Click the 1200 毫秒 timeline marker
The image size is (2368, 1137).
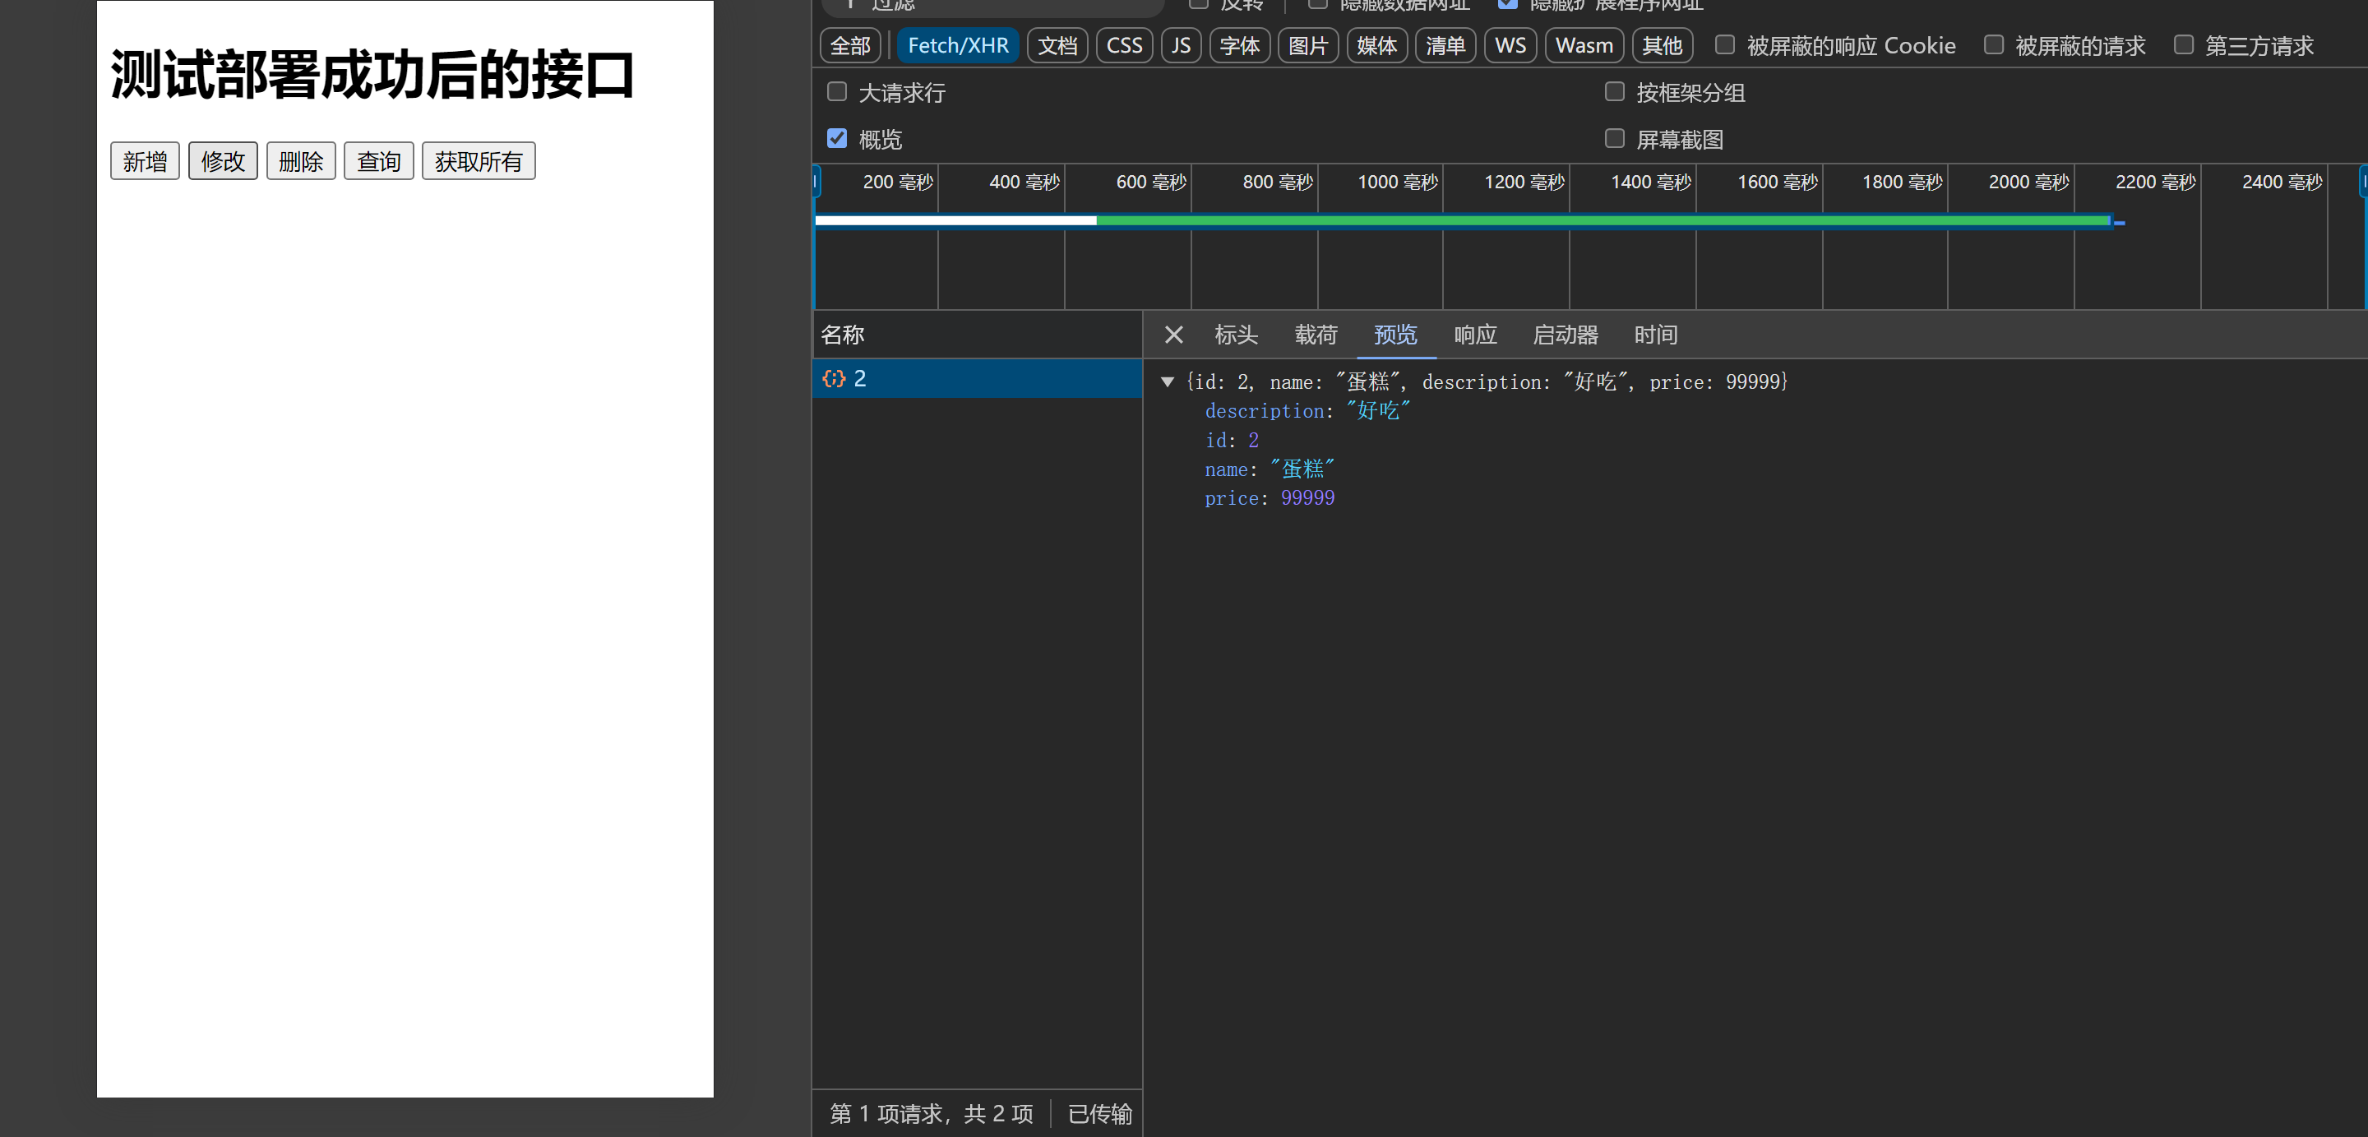[x=1524, y=182]
